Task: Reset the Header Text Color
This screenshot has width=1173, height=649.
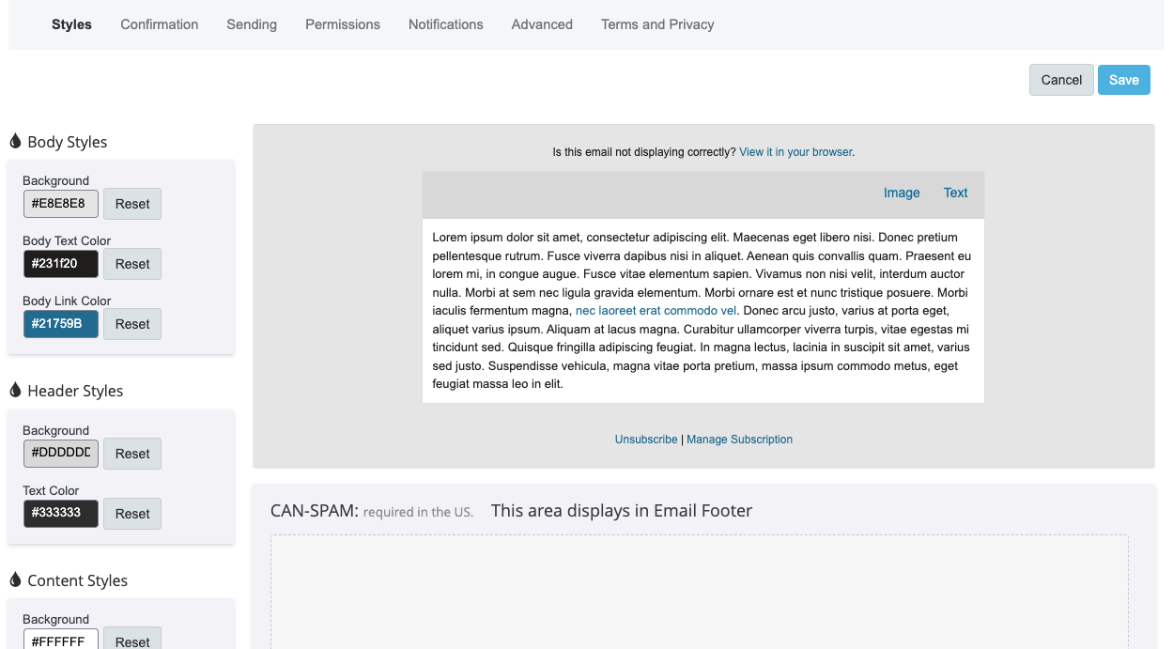Action: [132, 514]
